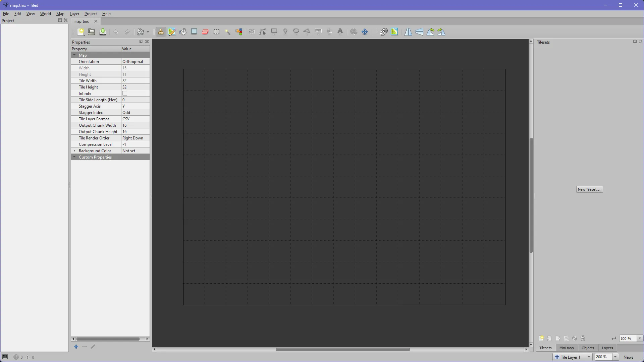The height and width of the screenshot is (362, 644).
Task: Select the Eraser tool
Action: pyautogui.click(x=205, y=32)
